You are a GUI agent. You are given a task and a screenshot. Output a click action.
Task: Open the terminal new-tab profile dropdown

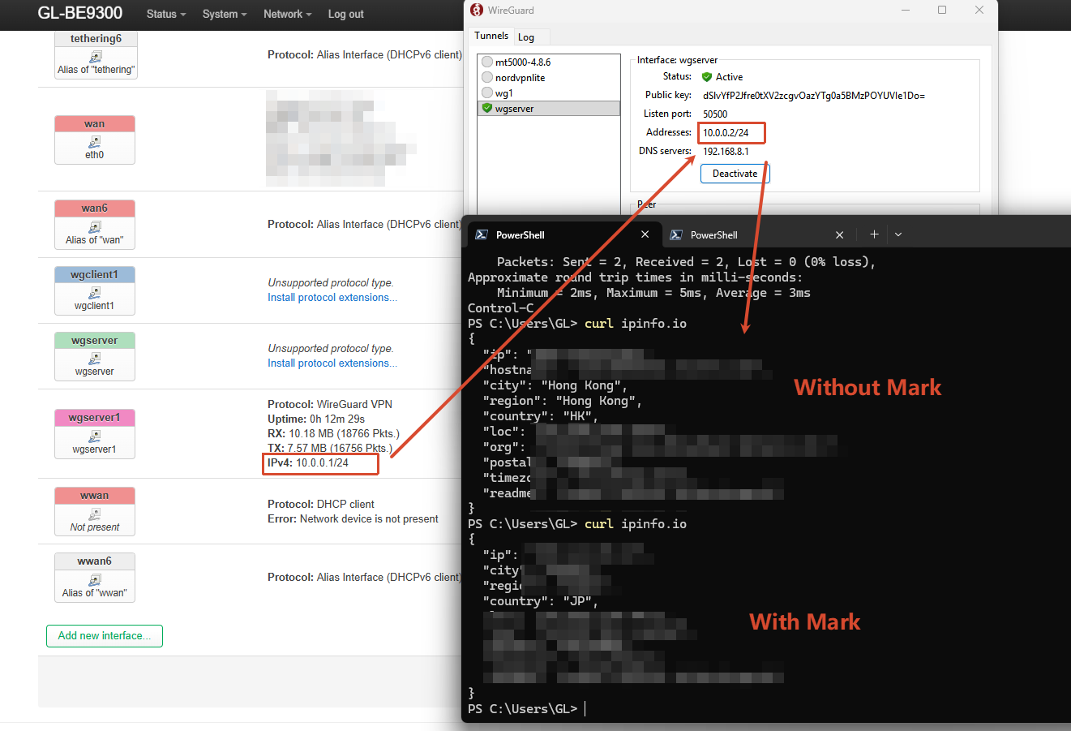pyautogui.click(x=898, y=234)
